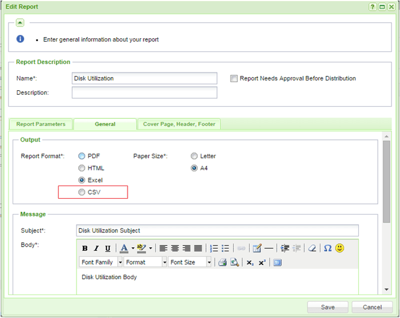The image size is (400, 318).
Task: Enable Report Needs Approval Before Distribution
Action: (x=234, y=79)
